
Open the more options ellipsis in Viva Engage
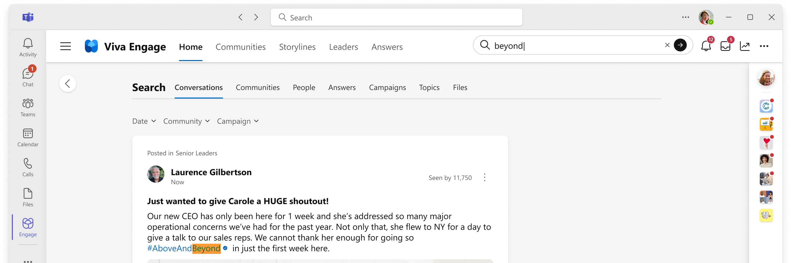coord(764,46)
